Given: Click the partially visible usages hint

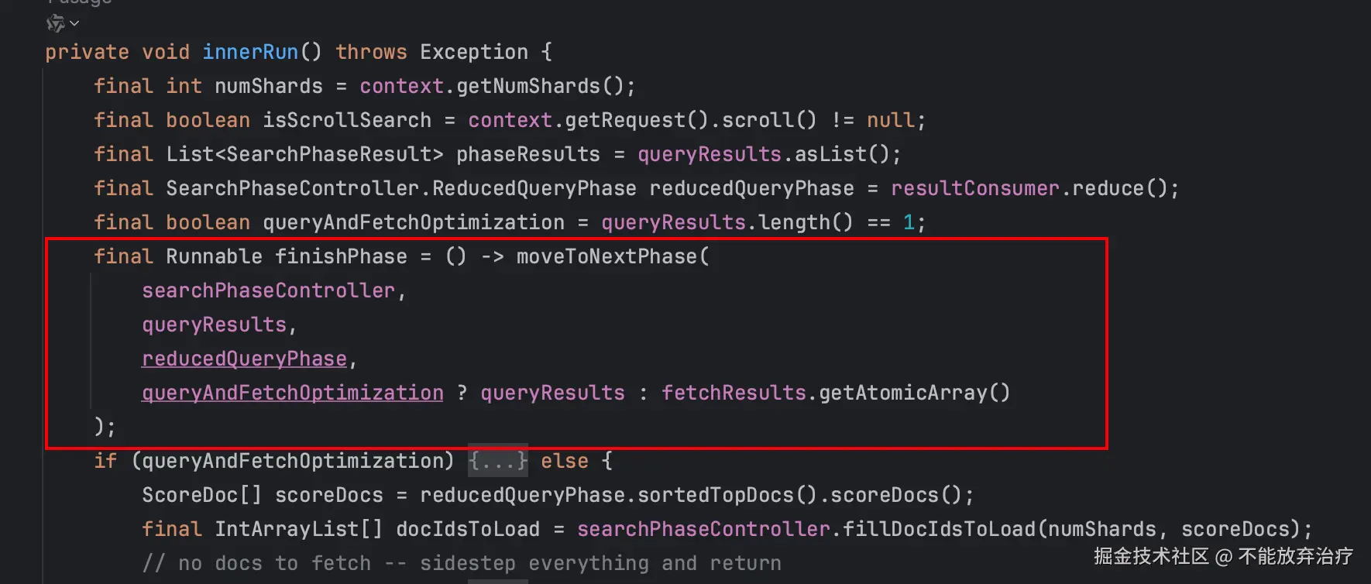Looking at the screenshot, I should click(80, 2).
